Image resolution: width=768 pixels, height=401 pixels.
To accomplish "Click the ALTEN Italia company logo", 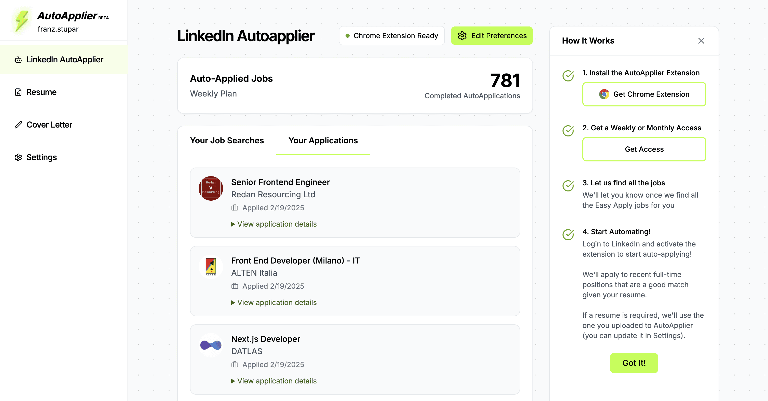I will tap(211, 267).
